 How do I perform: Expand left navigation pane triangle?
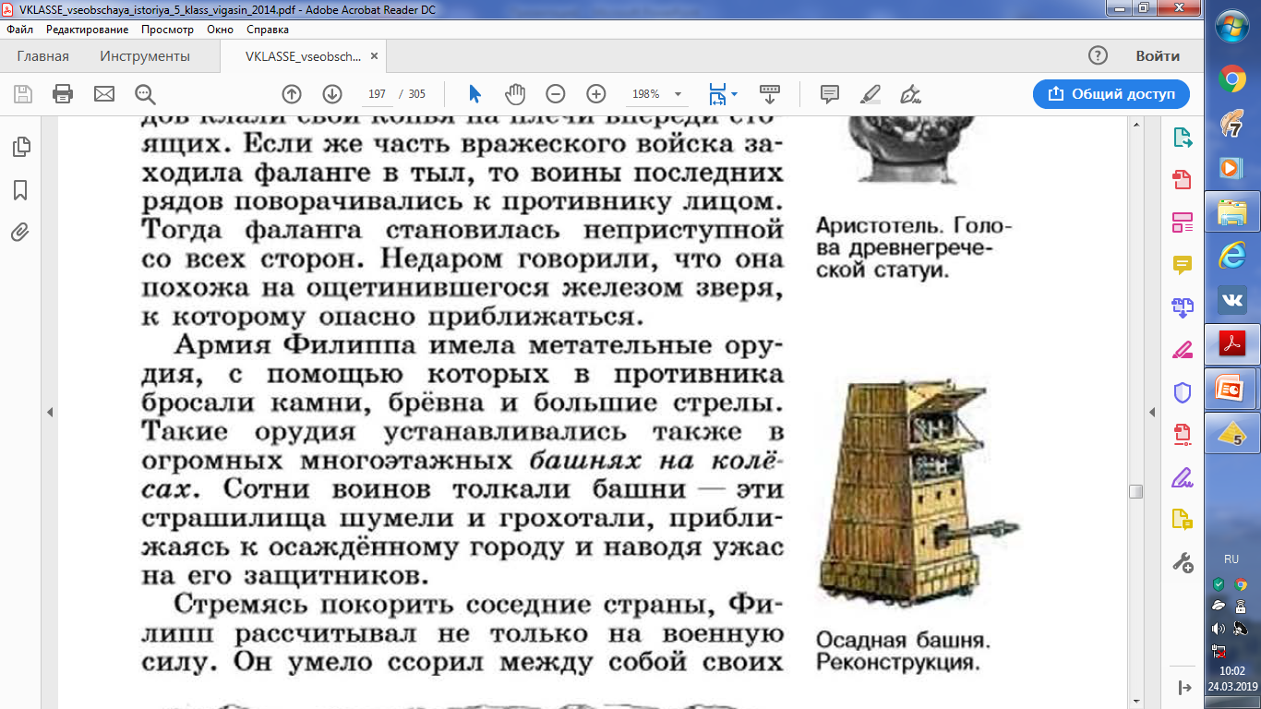(50, 412)
